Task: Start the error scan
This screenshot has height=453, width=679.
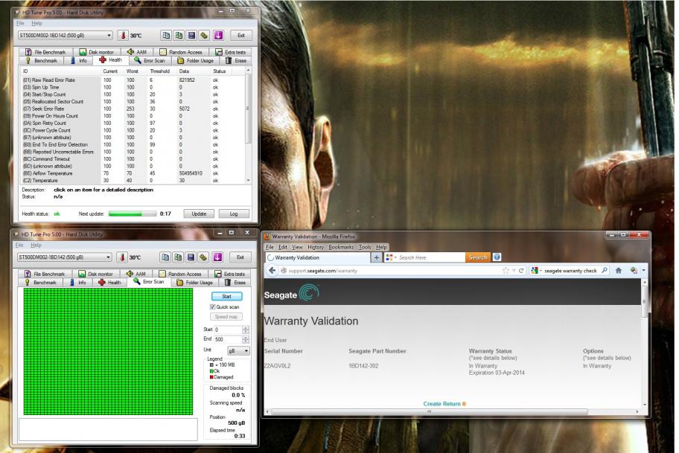Action: coord(227,296)
